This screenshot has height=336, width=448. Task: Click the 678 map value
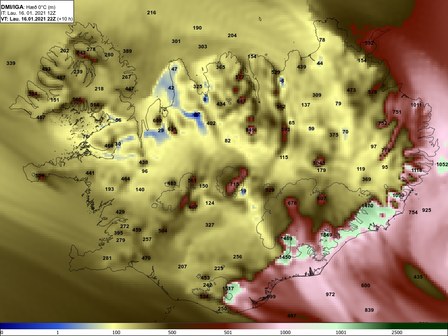tap(292, 203)
